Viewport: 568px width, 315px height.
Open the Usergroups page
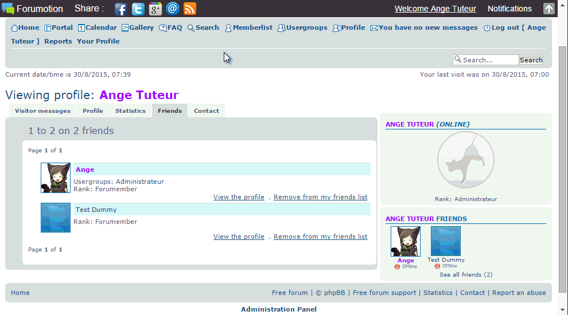tap(302, 27)
